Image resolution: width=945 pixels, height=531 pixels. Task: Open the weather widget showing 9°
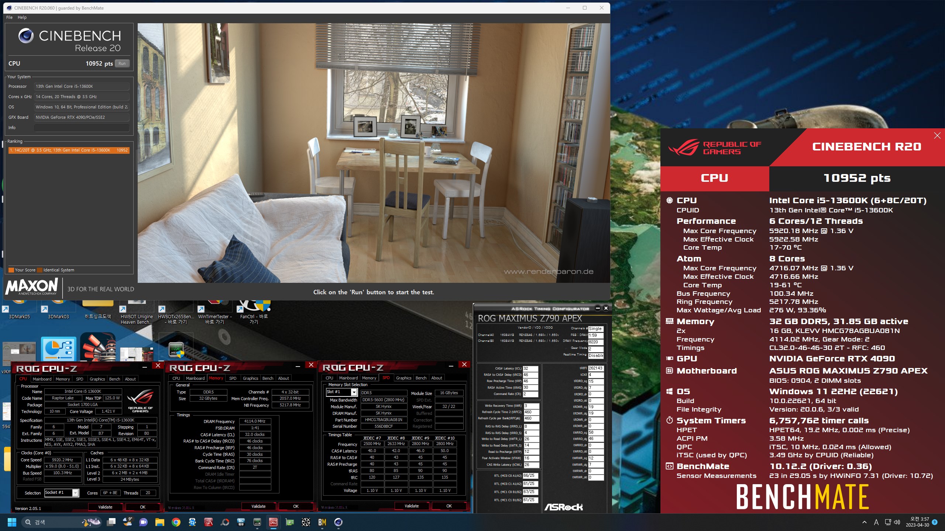pos(128,522)
